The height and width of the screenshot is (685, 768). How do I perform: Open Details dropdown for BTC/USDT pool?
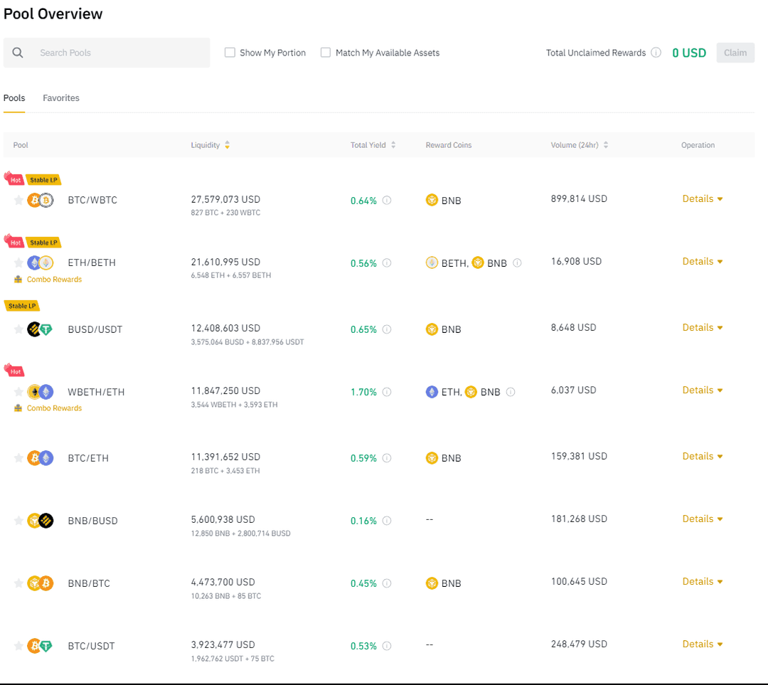[x=702, y=644]
